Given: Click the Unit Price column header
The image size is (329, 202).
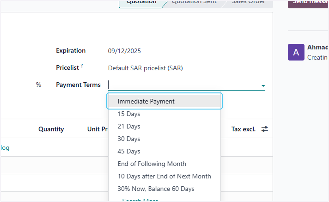Looking at the screenshot, I should (x=98, y=129).
